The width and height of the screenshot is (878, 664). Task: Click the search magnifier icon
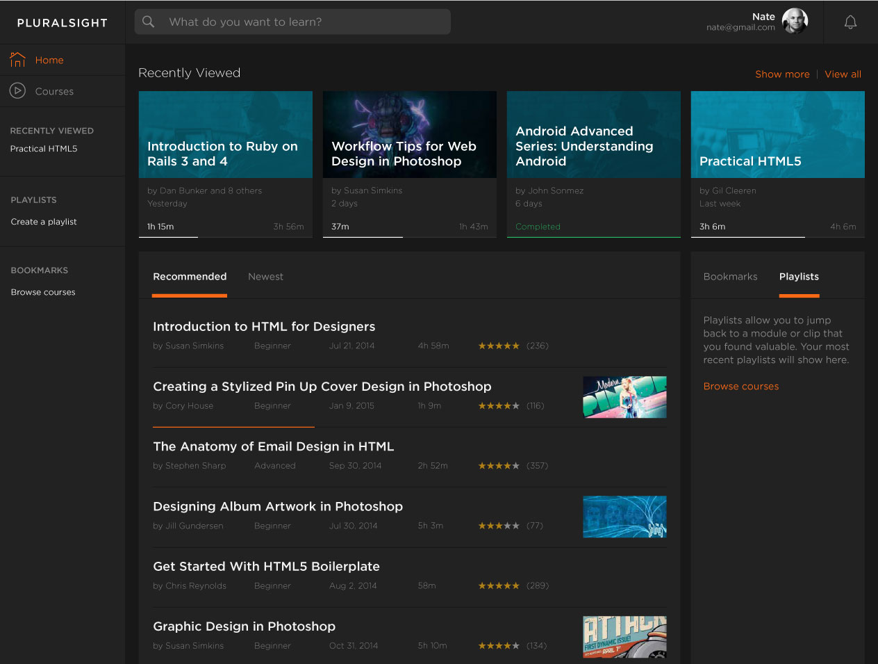pyautogui.click(x=149, y=22)
